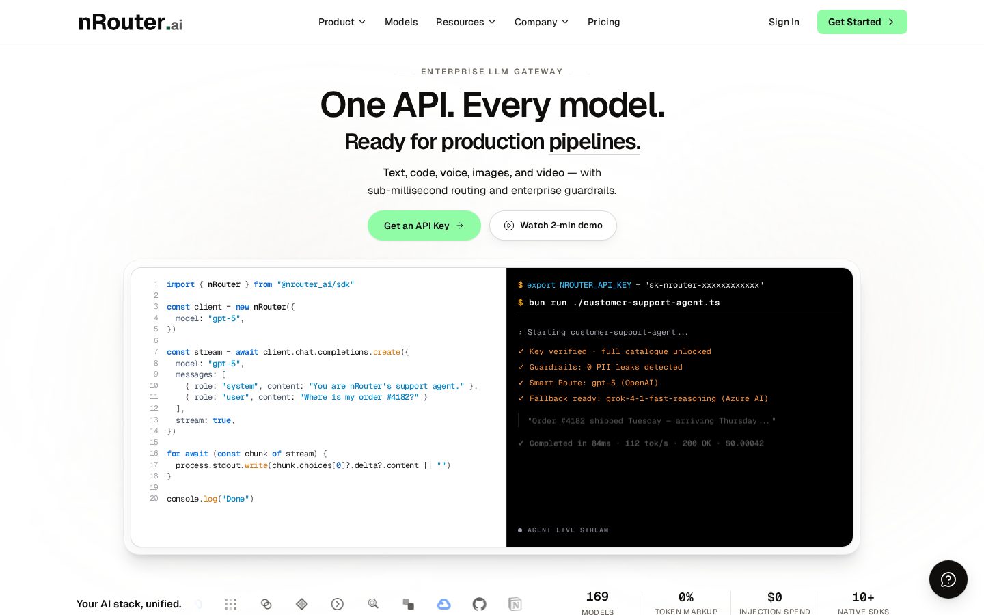Click the circled chevron logo icon
Image resolution: width=984 pixels, height=615 pixels.
click(338, 604)
